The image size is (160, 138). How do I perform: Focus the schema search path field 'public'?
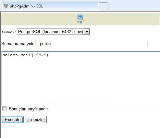click(93, 44)
